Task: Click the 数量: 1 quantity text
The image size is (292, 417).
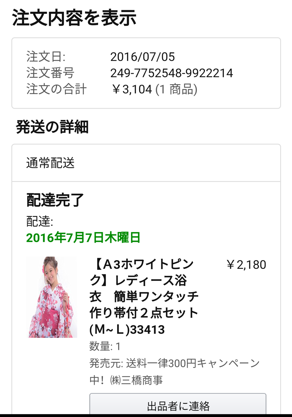Action: (x=105, y=346)
